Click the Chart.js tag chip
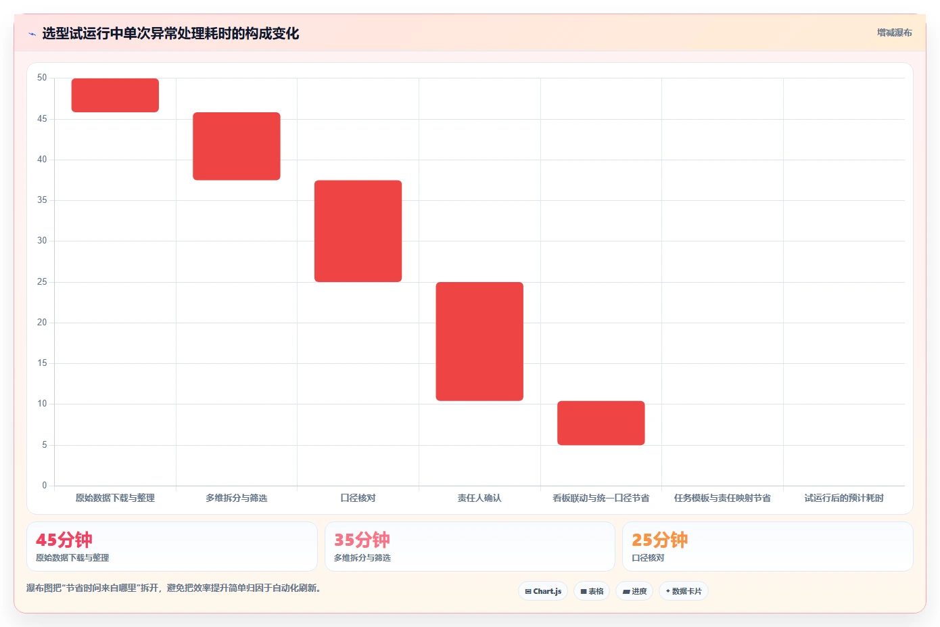 tap(543, 591)
